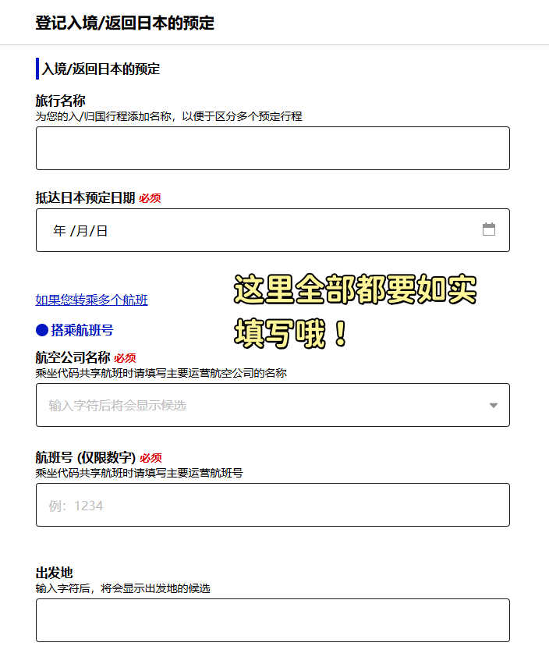Click the 旅行名称 field label
Image resolution: width=549 pixels, height=671 pixels.
point(60,101)
